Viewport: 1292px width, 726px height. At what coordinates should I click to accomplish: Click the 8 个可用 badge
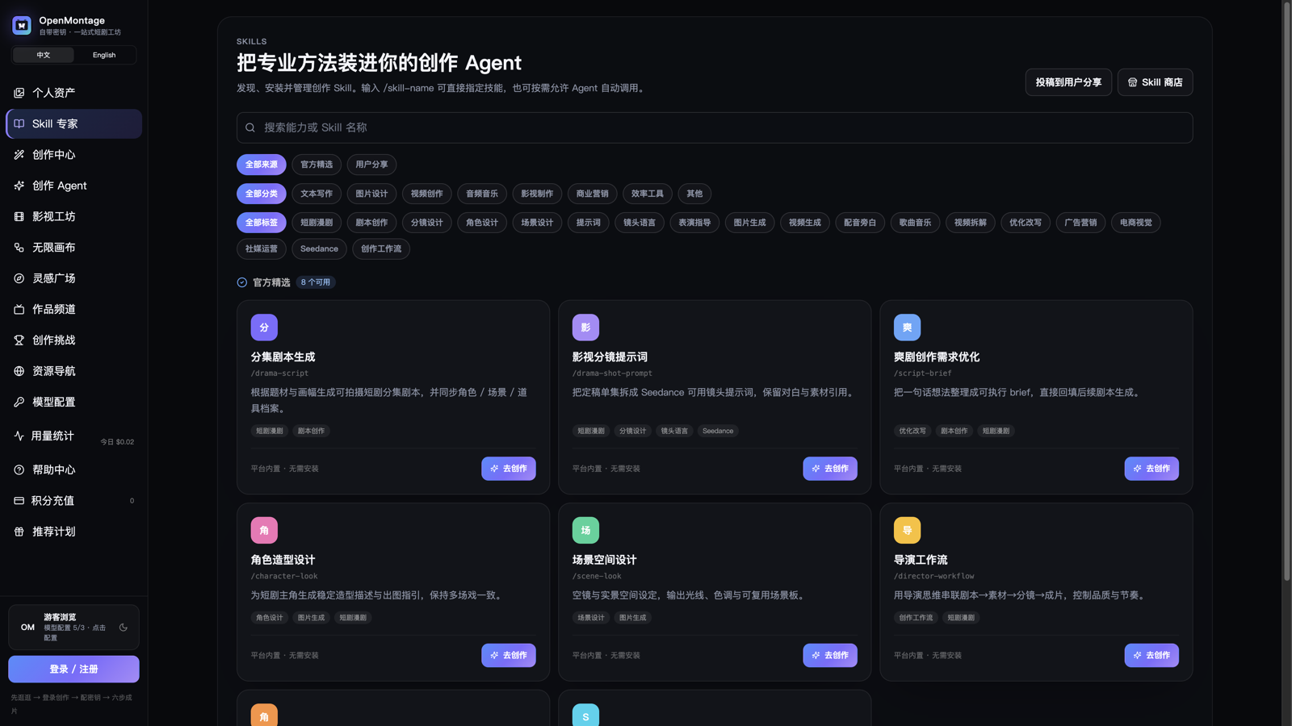point(316,282)
